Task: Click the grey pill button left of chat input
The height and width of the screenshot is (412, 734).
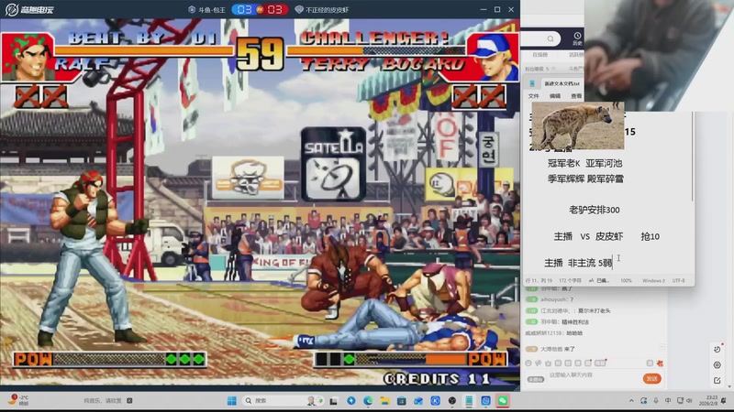Action: tap(536, 379)
